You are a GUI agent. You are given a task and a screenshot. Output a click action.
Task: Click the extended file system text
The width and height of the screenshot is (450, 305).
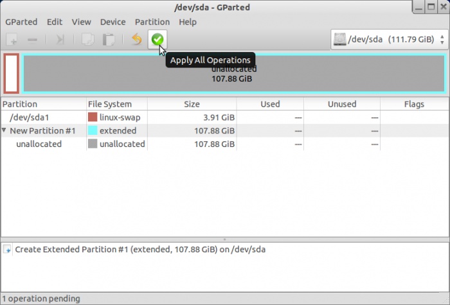point(118,130)
